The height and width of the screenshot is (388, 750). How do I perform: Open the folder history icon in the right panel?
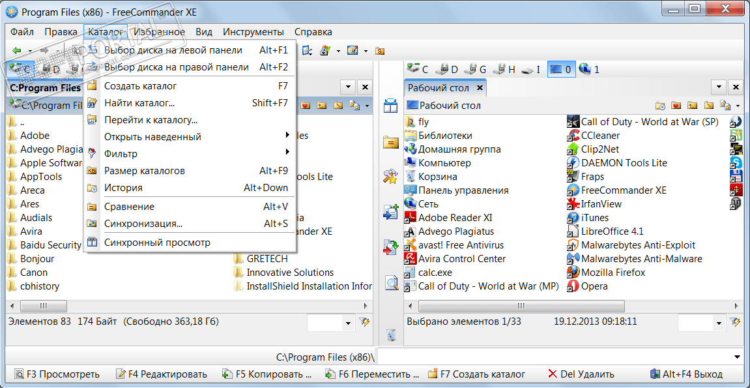661,106
